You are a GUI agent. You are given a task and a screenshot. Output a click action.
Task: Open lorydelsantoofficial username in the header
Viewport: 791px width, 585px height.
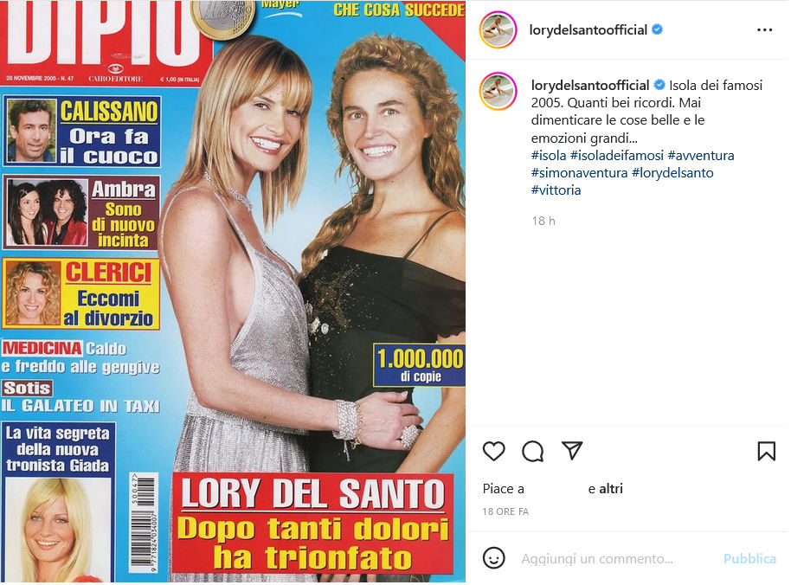pos(588,30)
